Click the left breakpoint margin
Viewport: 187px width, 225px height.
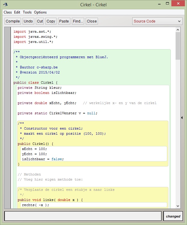click(x=8, y=118)
